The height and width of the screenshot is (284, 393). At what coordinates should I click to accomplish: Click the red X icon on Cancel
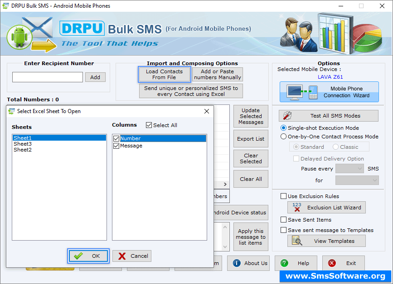[x=122, y=256]
